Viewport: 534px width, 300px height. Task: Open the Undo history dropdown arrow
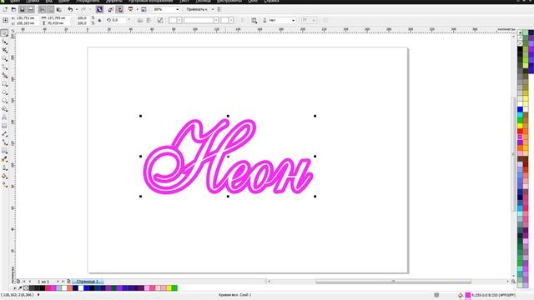[77, 9]
